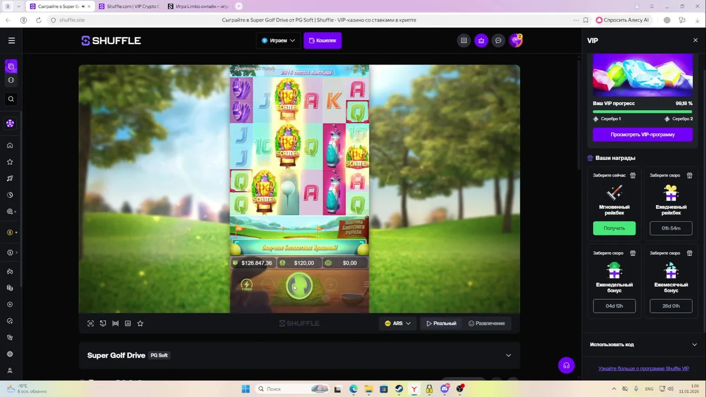The height and width of the screenshot is (397, 706).
Task: Click the Shuffle logo in header
Action: pos(111,40)
